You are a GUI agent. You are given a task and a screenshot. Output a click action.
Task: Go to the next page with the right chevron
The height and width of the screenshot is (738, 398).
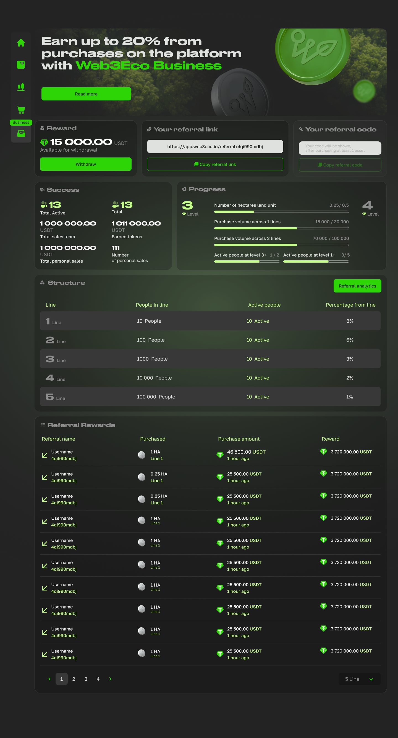(x=111, y=679)
